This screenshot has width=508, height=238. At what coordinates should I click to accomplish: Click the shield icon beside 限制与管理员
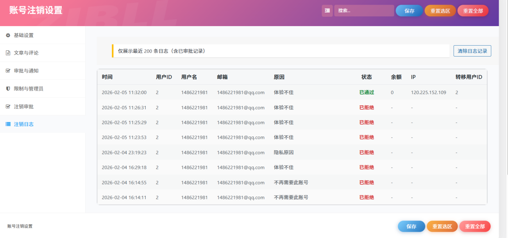(8, 89)
